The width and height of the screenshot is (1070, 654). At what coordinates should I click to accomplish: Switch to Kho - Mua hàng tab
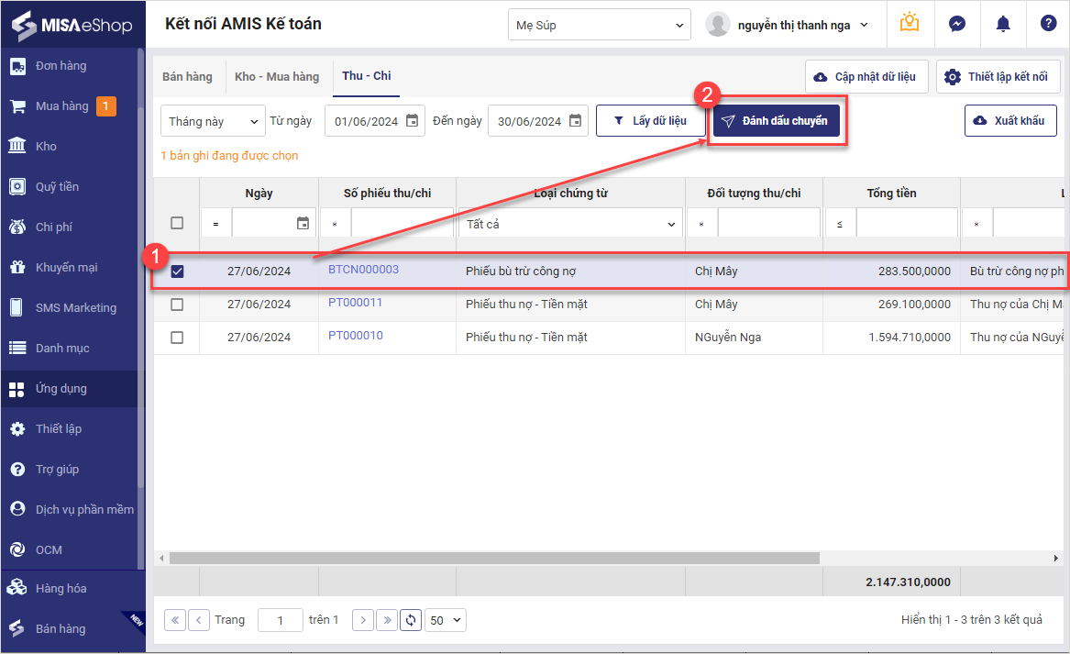(277, 76)
